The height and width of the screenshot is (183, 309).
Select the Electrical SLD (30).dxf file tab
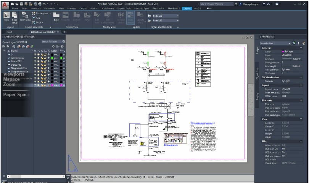tap(44, 32)
